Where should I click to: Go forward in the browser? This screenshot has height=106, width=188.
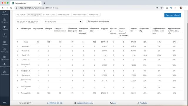(7, 8)
